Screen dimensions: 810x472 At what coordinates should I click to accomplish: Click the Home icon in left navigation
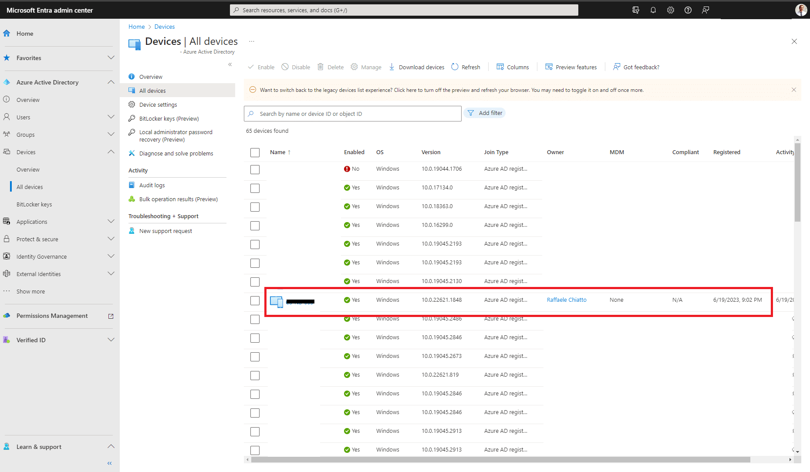point(7,33)
